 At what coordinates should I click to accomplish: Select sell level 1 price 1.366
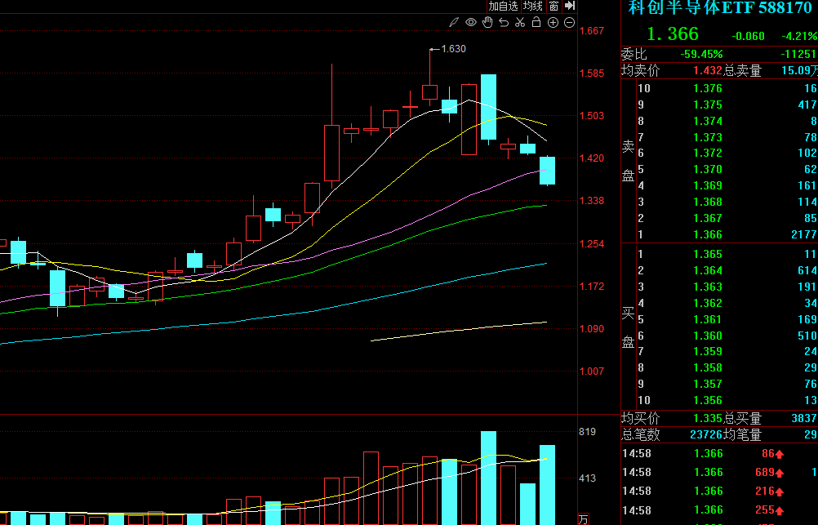point(707,234)
